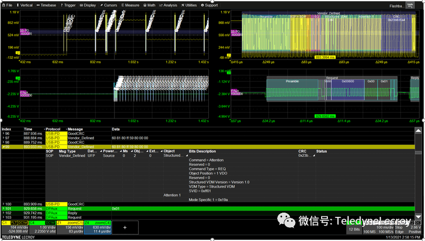Open the Support menu
This screenshot has height=241, width=425.
pos(210,5)
